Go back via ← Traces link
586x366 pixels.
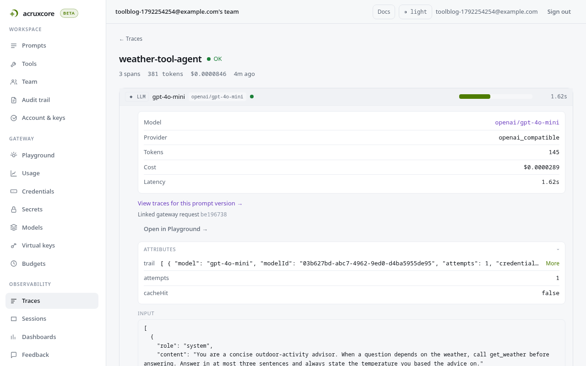pos(130,39)
